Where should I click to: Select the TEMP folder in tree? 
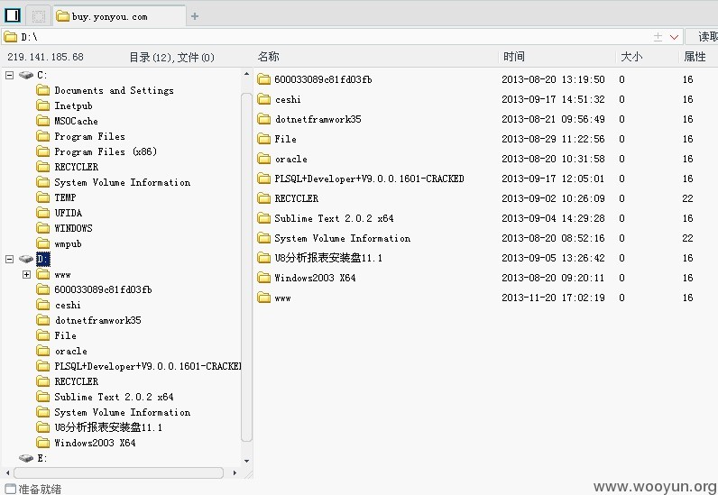[65, 197]
